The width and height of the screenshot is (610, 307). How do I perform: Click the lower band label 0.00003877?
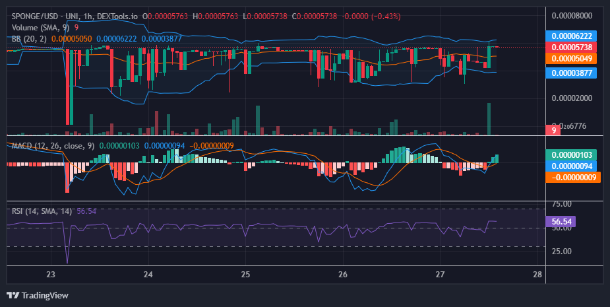pyautogui.click(x=571, y=73)
